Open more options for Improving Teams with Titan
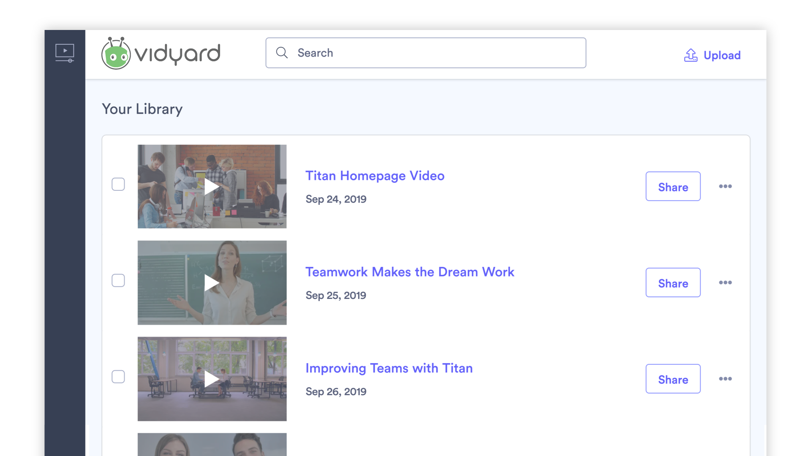The width and height of the screenshot is (811, 456). click(x=725, y=379)
